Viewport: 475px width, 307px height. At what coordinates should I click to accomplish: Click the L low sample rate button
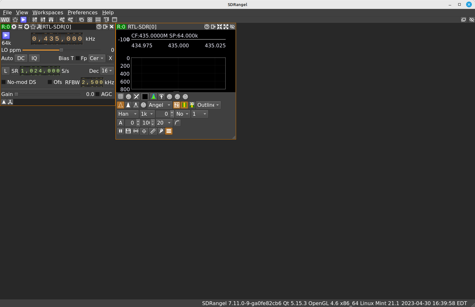click(5, 71)
